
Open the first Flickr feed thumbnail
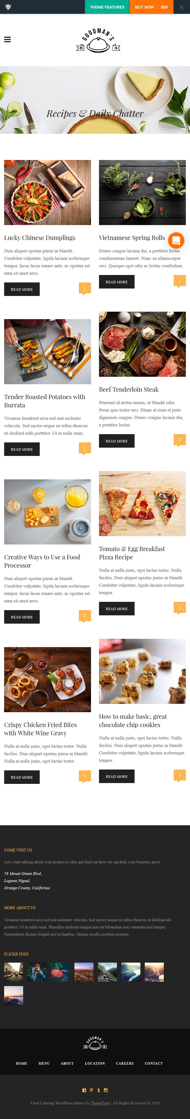pos(14,972)
